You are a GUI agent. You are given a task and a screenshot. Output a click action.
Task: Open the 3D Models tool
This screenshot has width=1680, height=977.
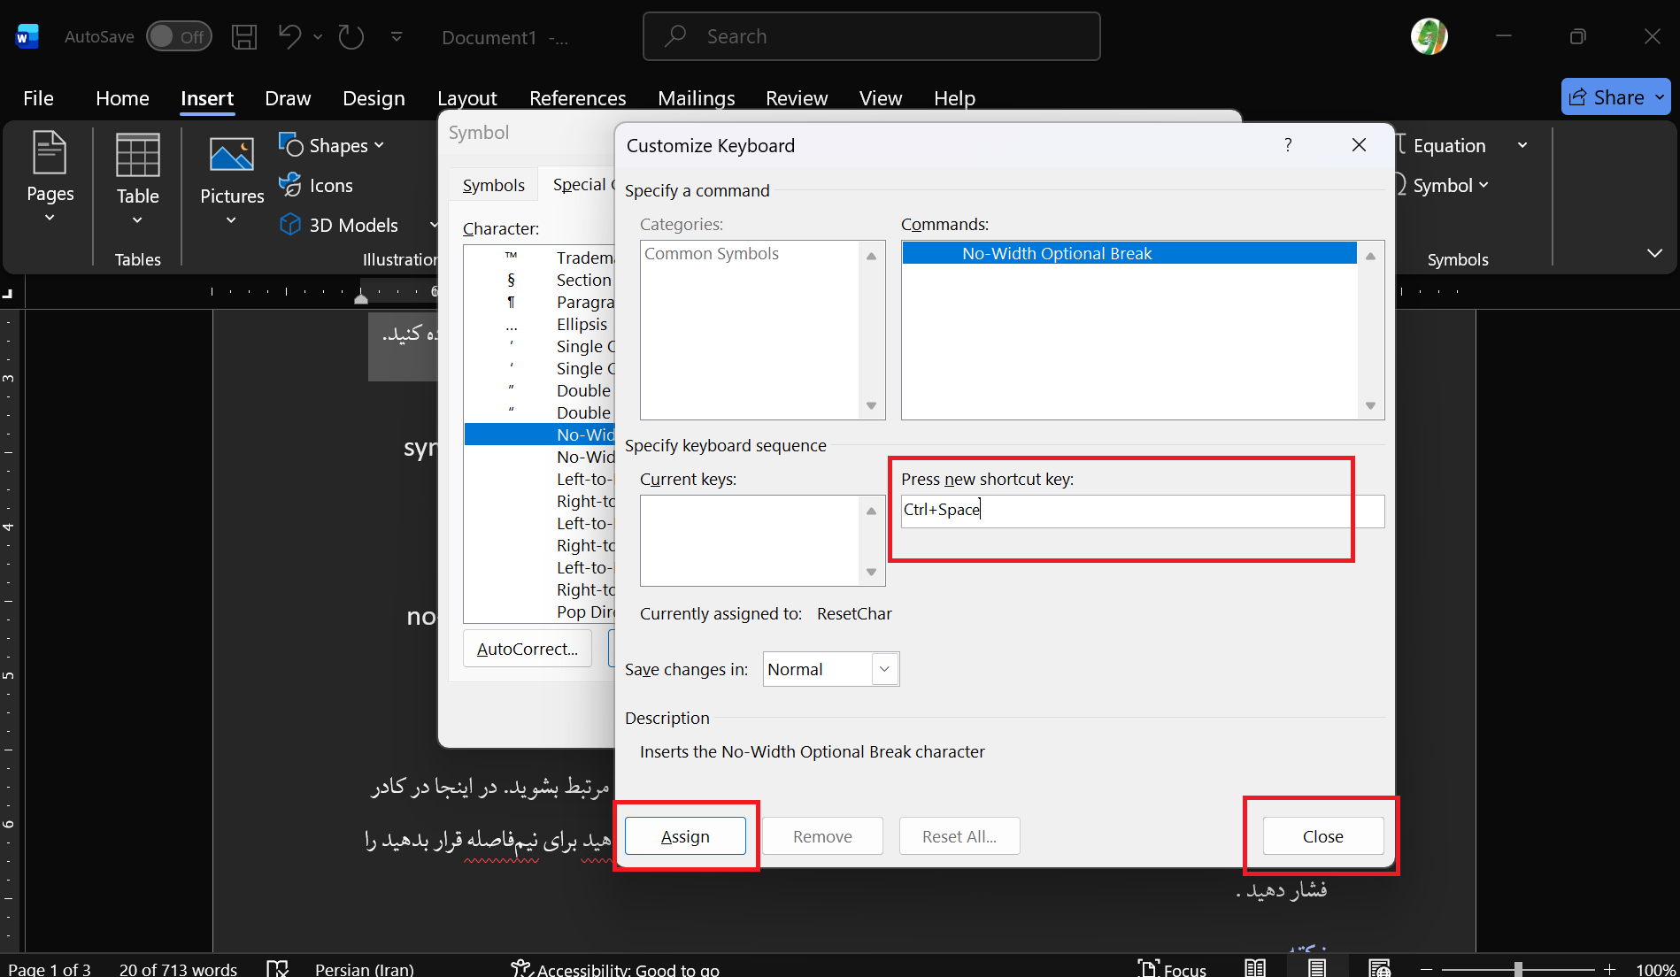(x=340, y=226)
